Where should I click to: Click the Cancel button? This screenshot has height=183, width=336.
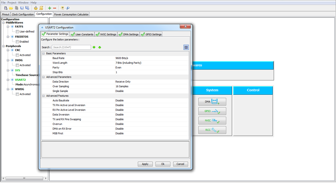[180, 164]
